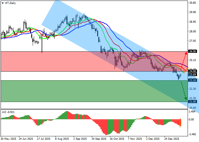Click the 30.85 top price axis label

[192, 3]
